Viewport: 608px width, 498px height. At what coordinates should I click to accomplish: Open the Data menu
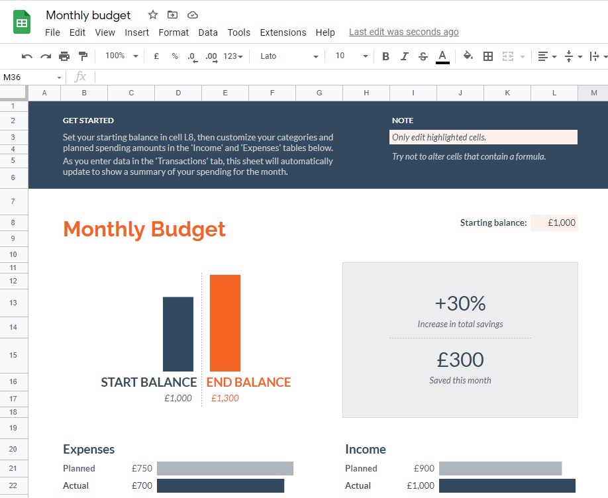tap(207, 32)
